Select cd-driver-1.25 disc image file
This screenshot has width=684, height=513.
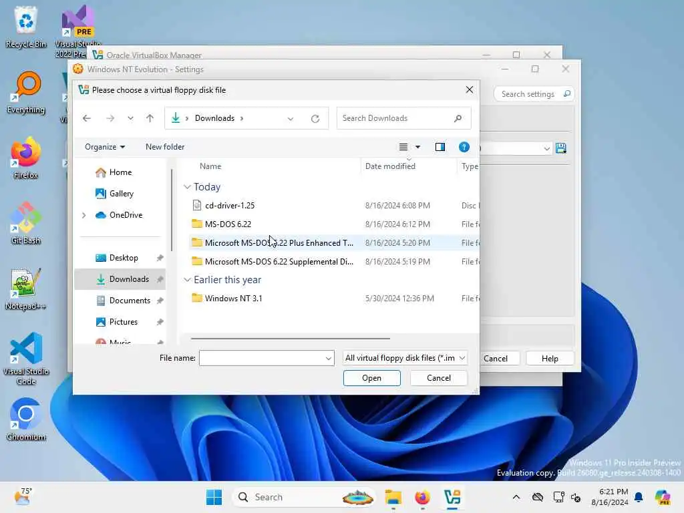tap(230, 206)
